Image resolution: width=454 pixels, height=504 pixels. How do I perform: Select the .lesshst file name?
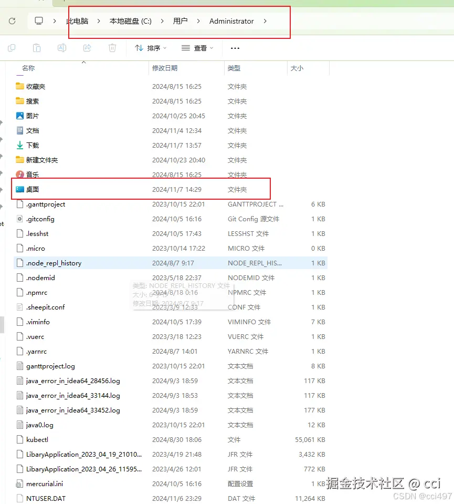coord(37,234)
